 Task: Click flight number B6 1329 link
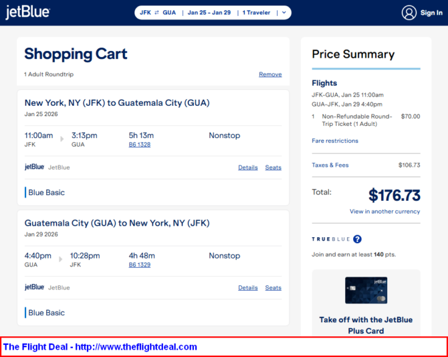[139, 265]
